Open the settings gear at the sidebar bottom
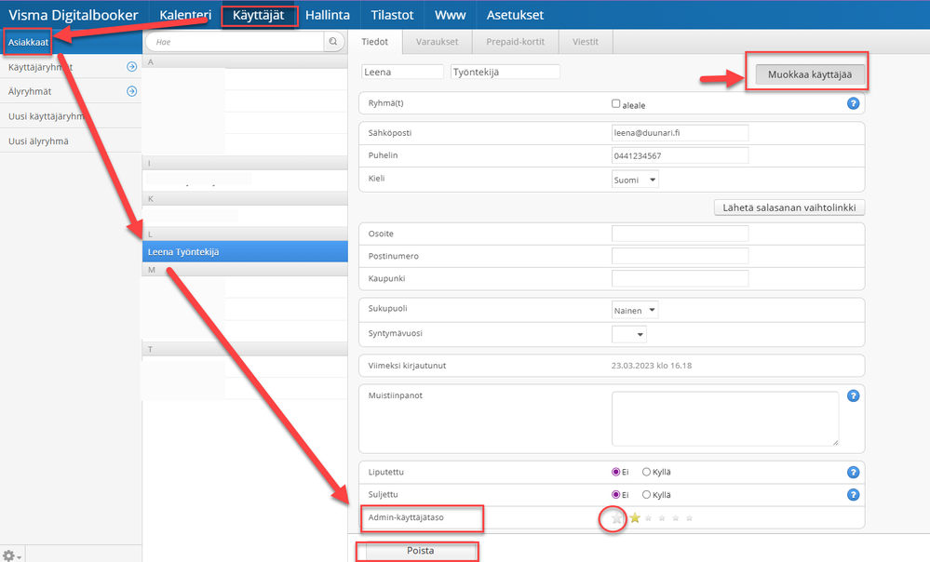 (11, 556)
